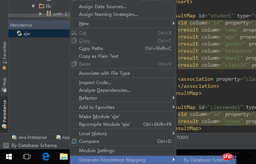The width and height of the screenshot is (256, 164).
Task: Choose Inspect Code from context menu
Action: click(95, 83)
